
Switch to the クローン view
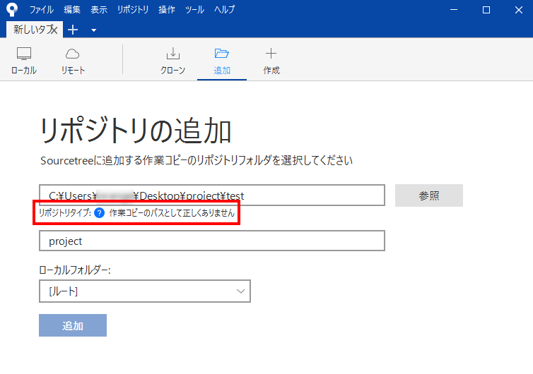coord(172,61)
